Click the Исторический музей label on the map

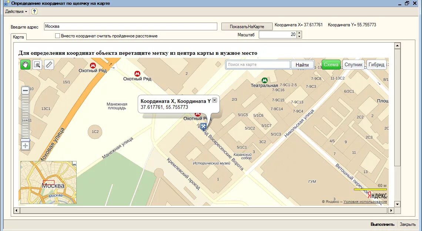(x=211, y=163)
